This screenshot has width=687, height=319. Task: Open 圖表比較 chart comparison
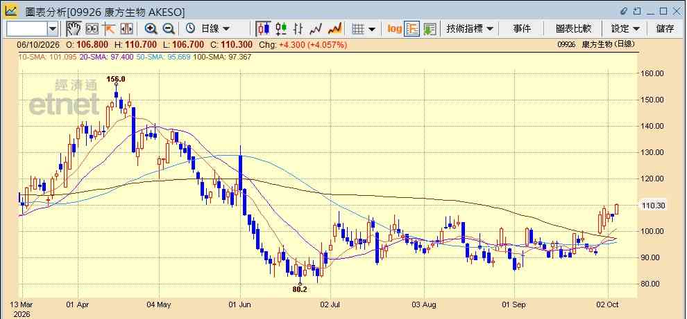tap(573, 29)
